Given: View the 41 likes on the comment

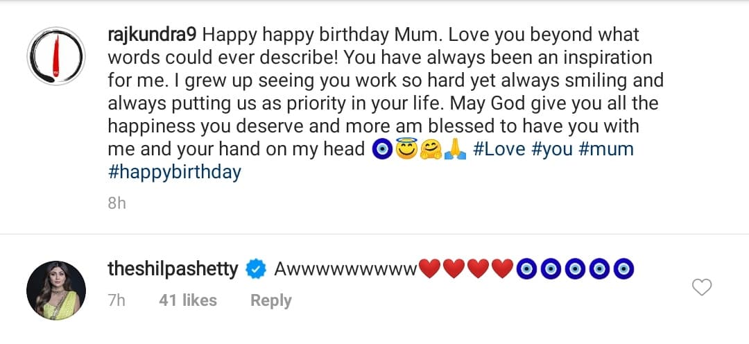Looking at the screenshot, I should pos(187,300).
